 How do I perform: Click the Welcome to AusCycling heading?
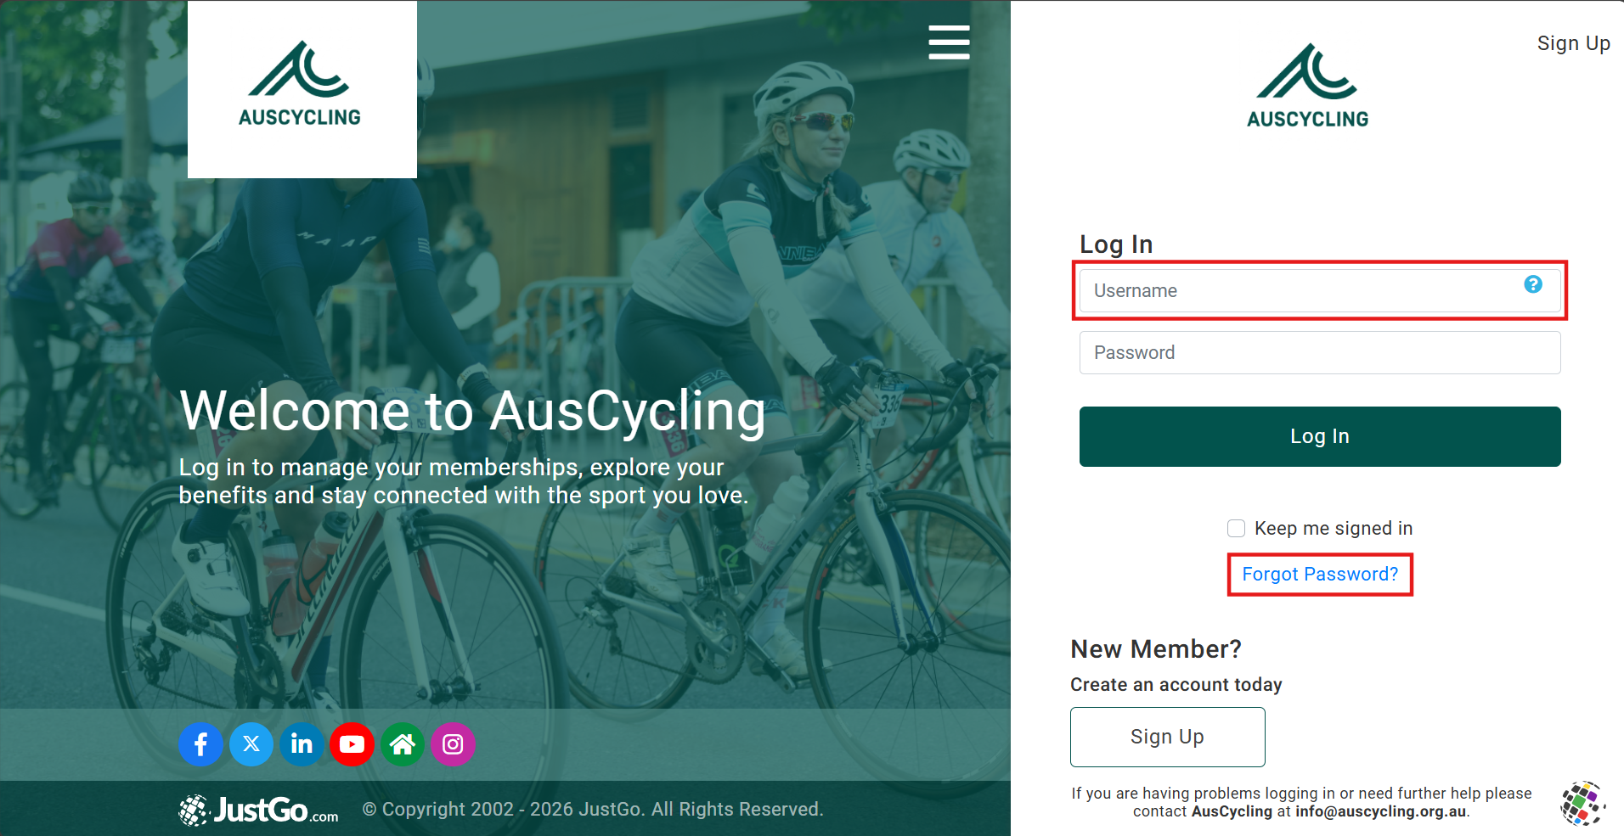(x=472, y=412)
